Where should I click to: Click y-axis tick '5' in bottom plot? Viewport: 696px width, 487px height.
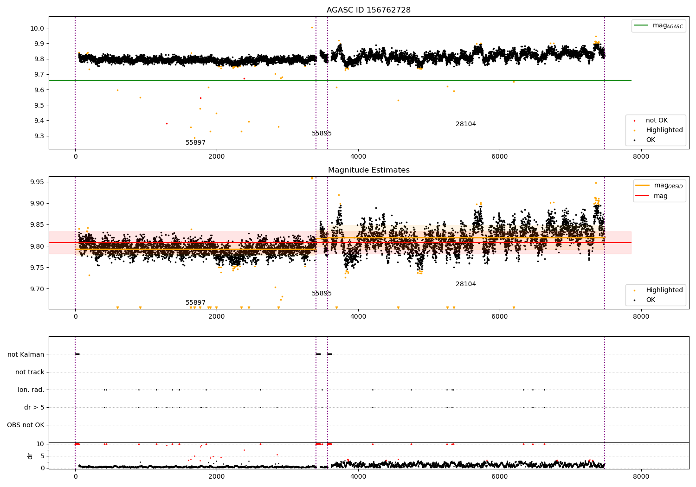click(42, 456)
